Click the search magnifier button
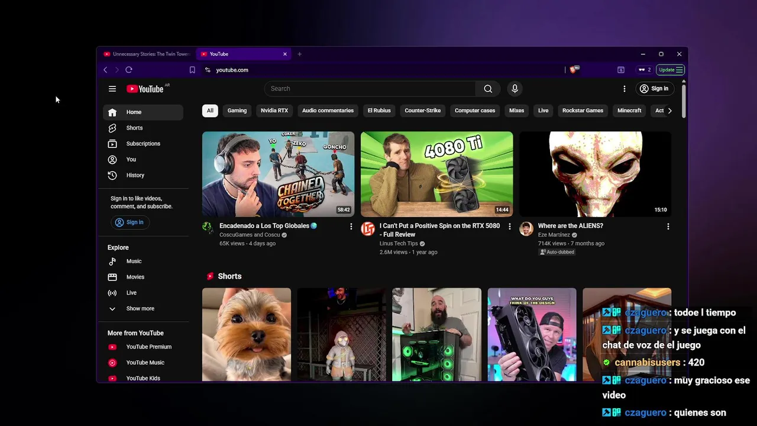The width and height of the screenshot is (757, 426). click(x=488, y=89)
